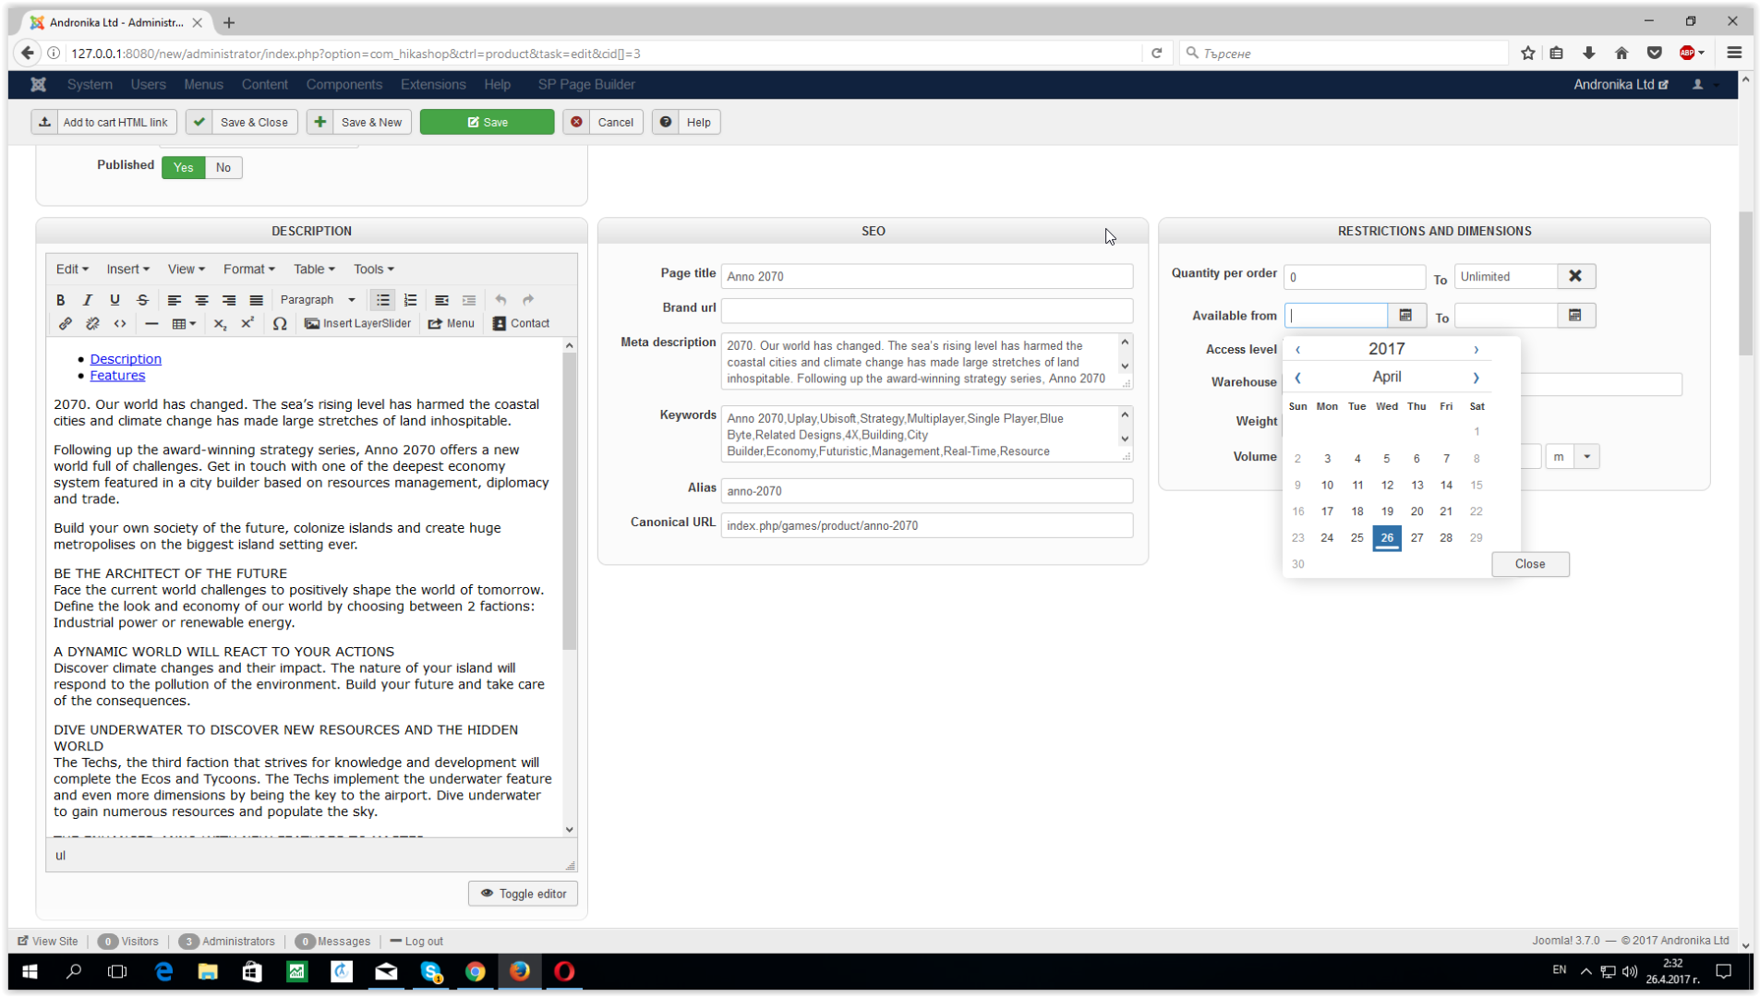This screenshot has width=1760, height=997.
Task: Open the Users menu
Action: pos(148,85)
